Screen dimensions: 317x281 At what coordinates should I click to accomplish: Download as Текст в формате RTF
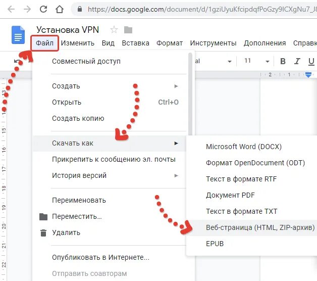251,179
